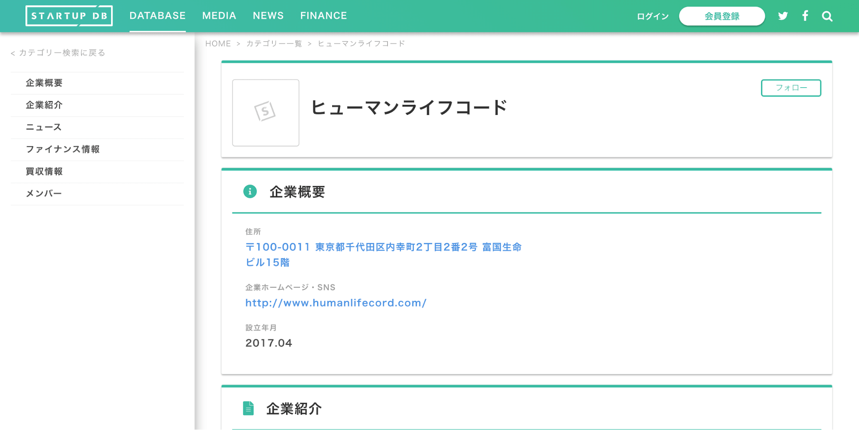This screenshot has height=430, width=859.
Task: Open the Facebook icon in header
Action: pyautogui.click(x=805, y=16)
